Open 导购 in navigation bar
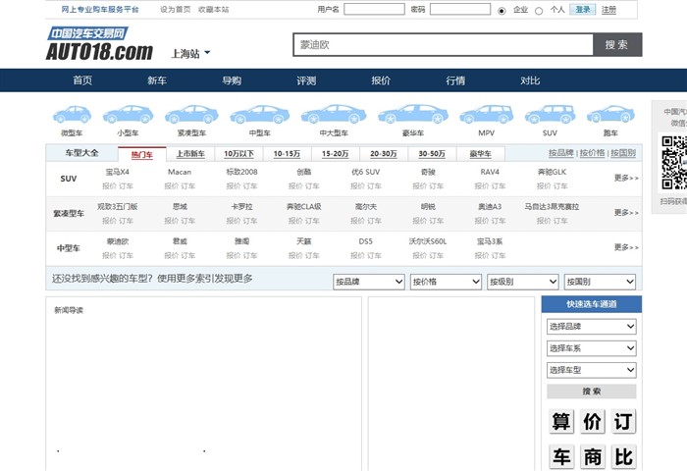 [232, 80]
